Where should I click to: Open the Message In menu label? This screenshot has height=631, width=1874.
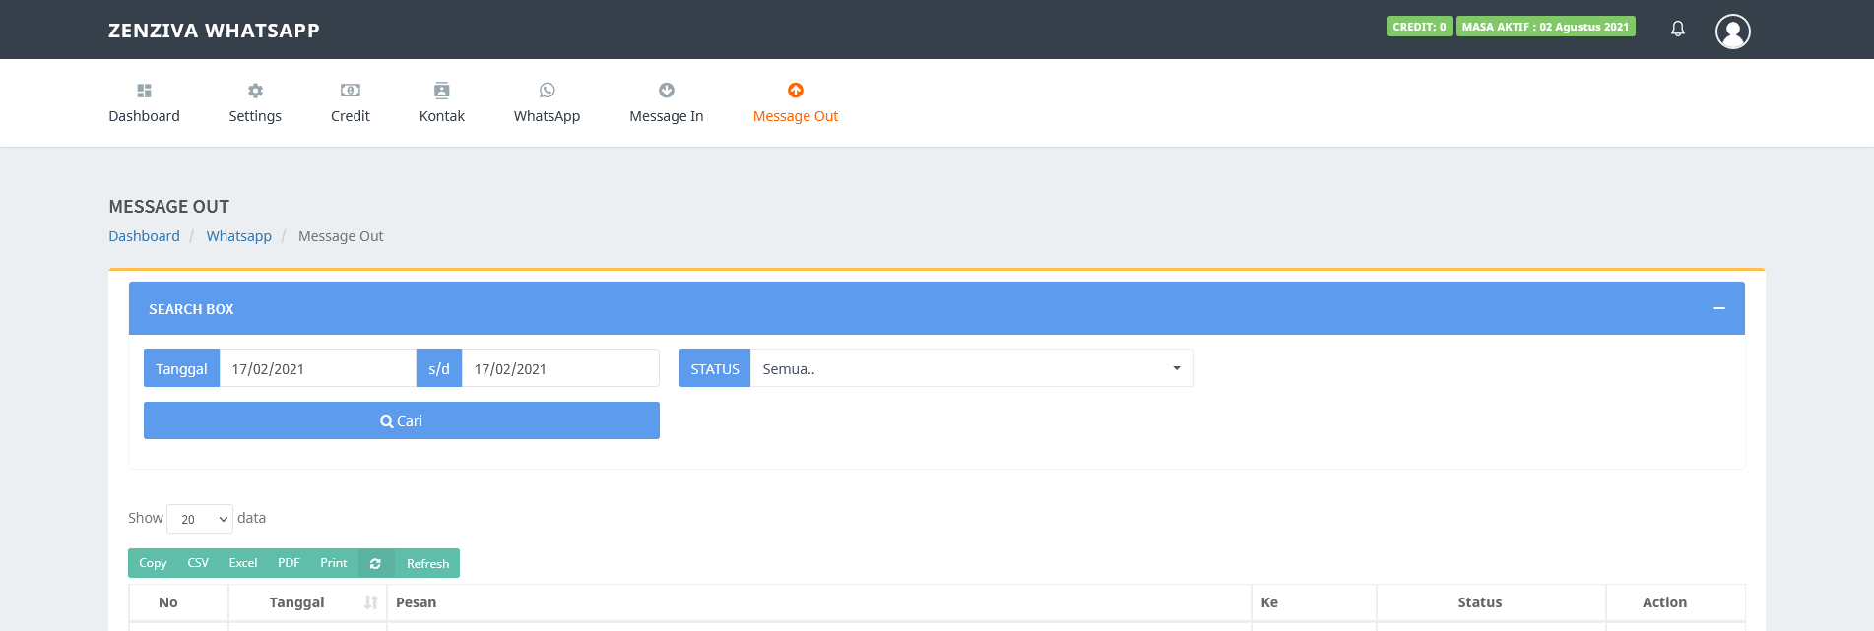(667, 116)
